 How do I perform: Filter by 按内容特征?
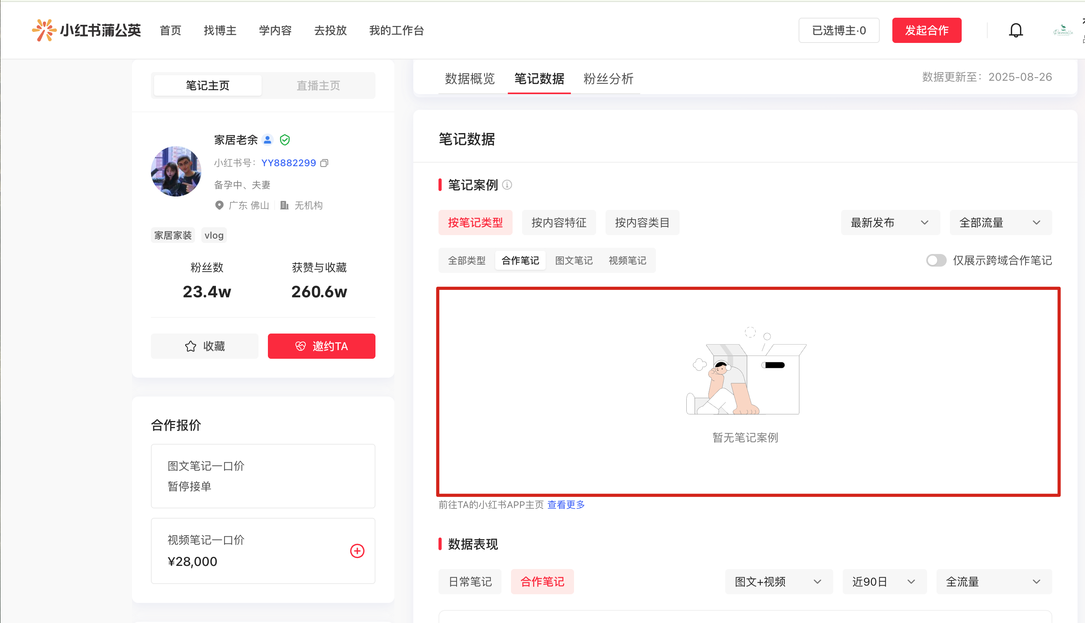click(x=559, y=222)
